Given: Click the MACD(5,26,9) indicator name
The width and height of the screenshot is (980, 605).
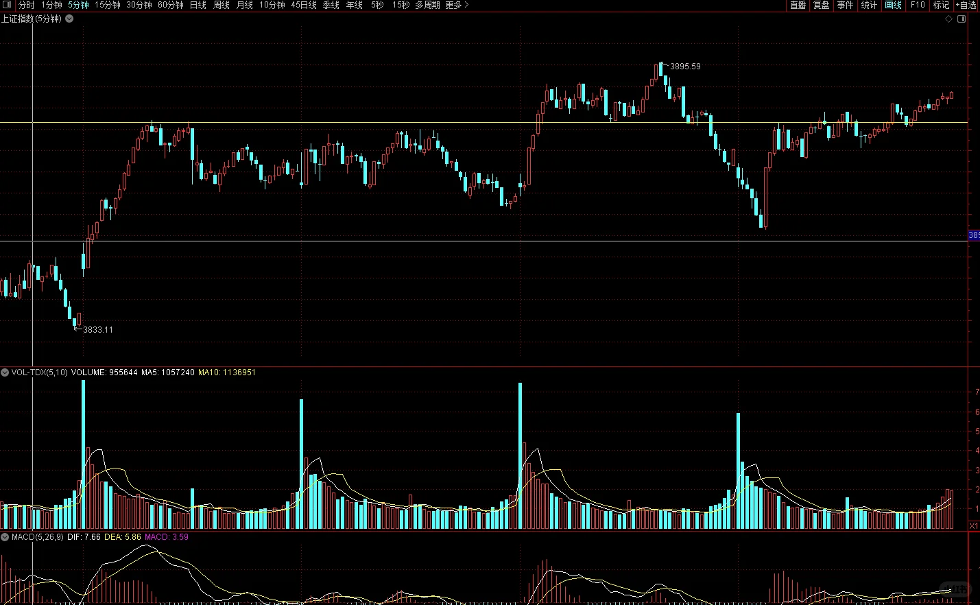Looking at the screenshot, I should tap(38, 537).
